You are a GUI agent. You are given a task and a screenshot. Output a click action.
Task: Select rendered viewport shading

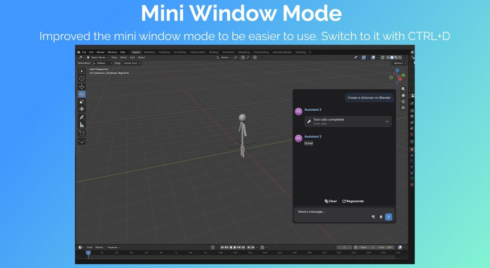(400, 57)
